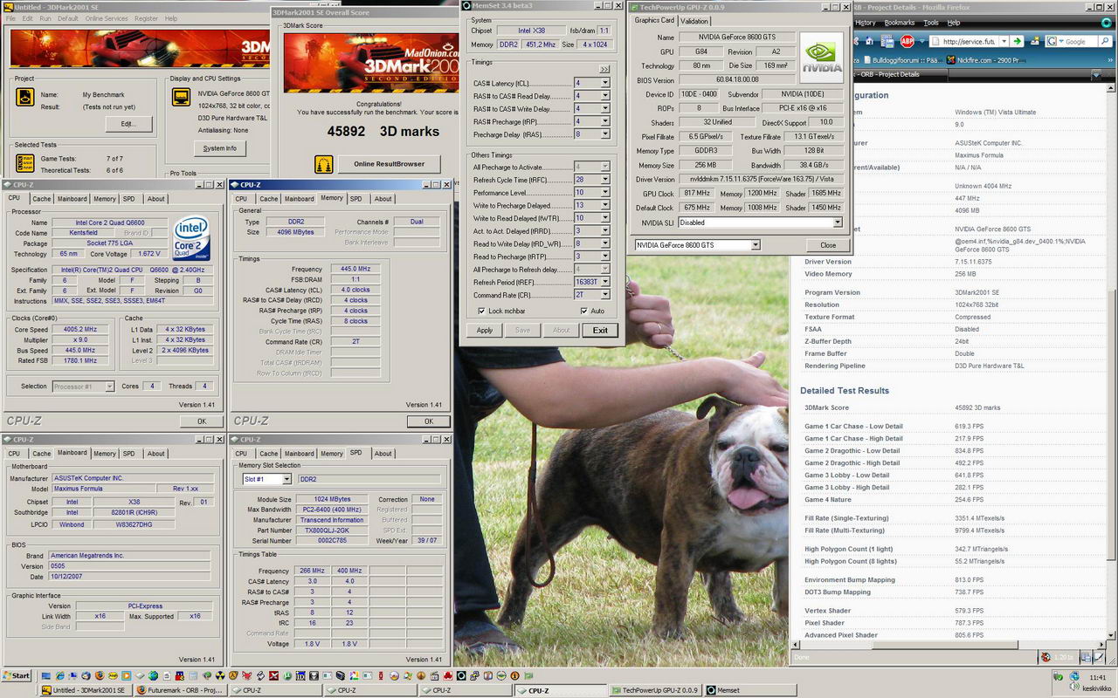Click OK in the CPU-Z Memory window
Image resolution: width=1118 pixels, height=698 pixels.
[428, 421]
